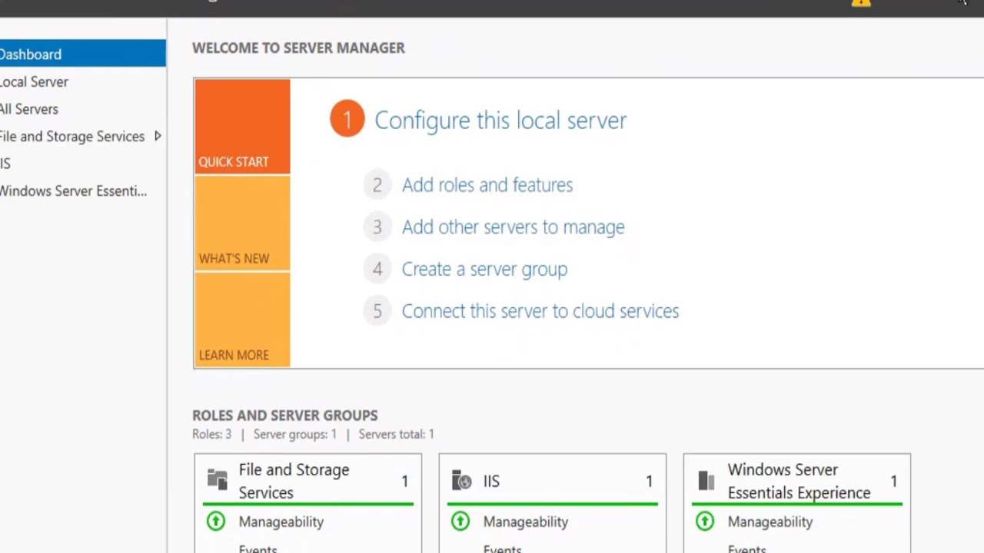Select the QUICK START tile
This screenshot has height=553, width=984.
(242, 127)
